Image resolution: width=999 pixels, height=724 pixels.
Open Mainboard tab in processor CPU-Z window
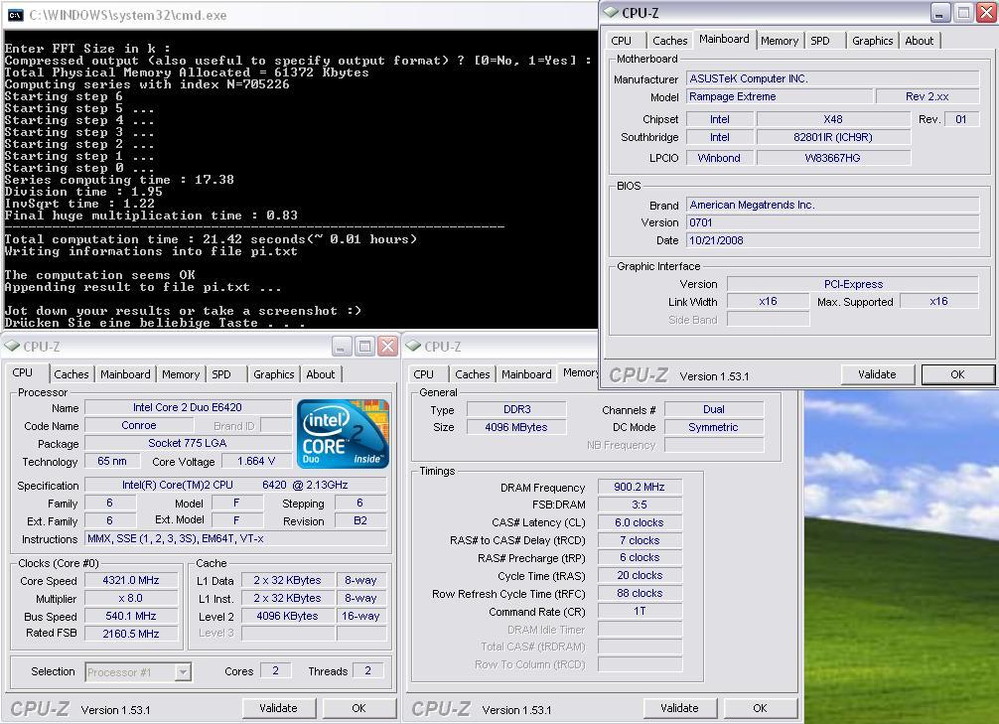click(x=125, y=374)
